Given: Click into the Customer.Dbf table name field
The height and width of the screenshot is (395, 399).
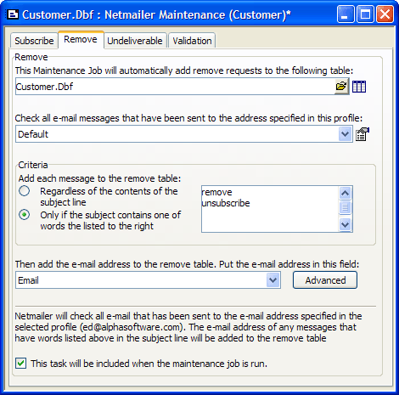Looking at the screenshot, I should point(175,87).
